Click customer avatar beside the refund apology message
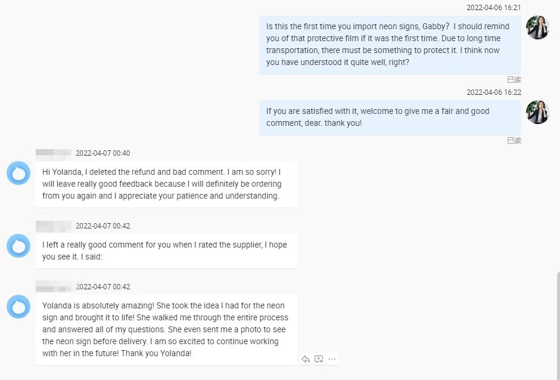The image size is (560, 380). tap(18, 173)
